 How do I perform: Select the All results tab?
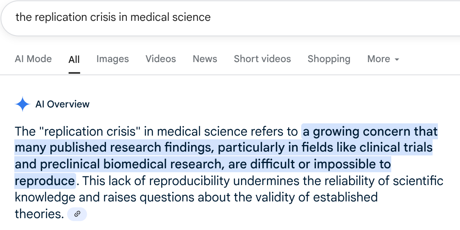tap(74, 60)
